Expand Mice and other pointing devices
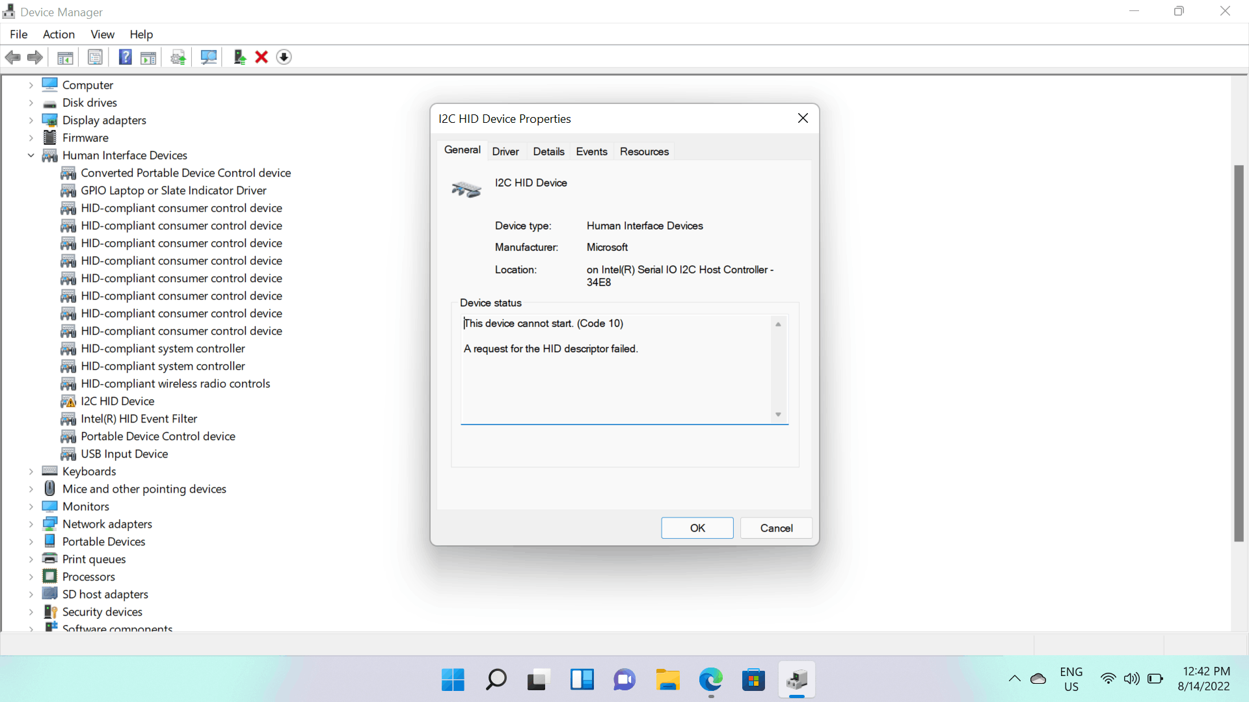1249x702 pixels. click(31, 489)
